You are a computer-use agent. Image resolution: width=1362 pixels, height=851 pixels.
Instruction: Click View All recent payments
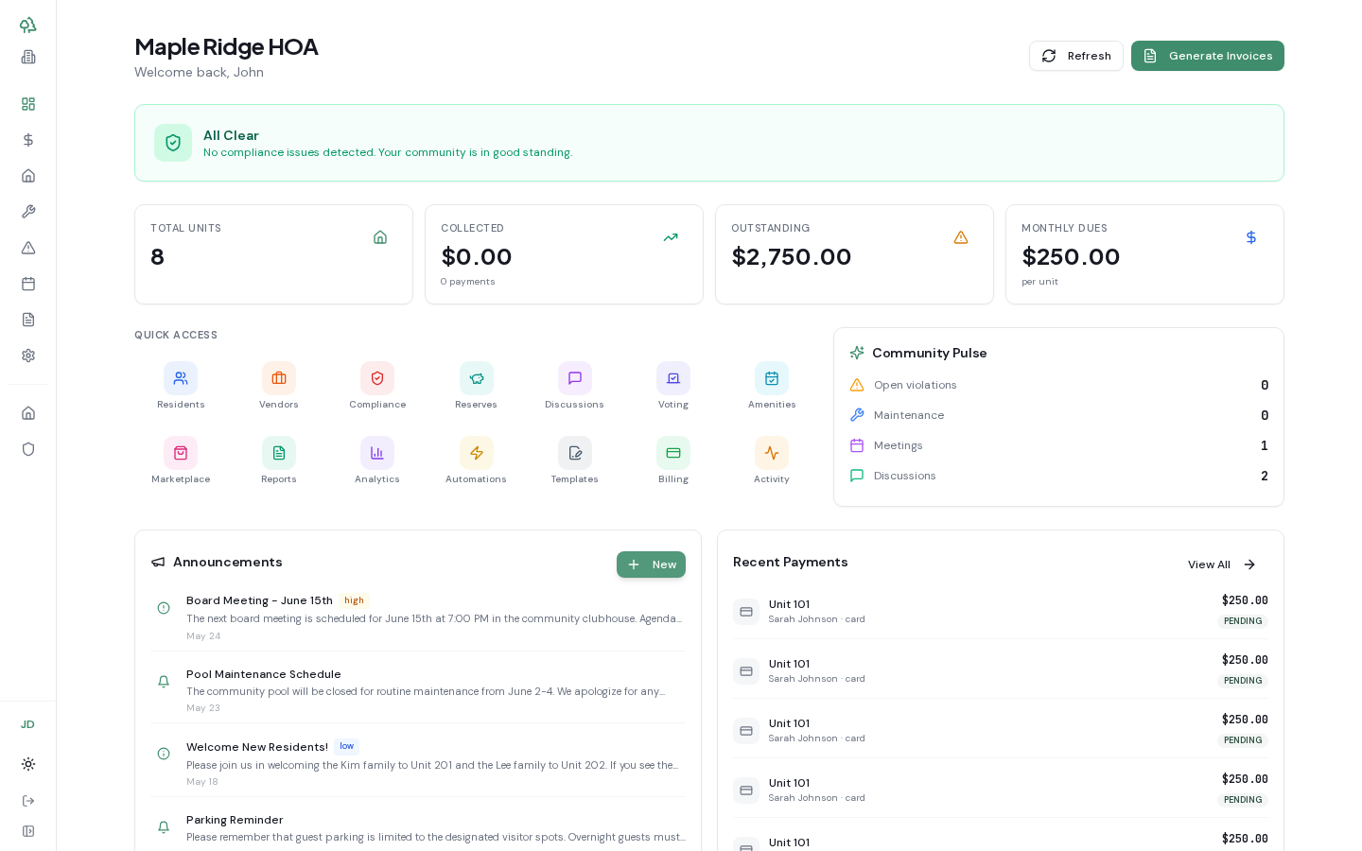(1222, 564)
